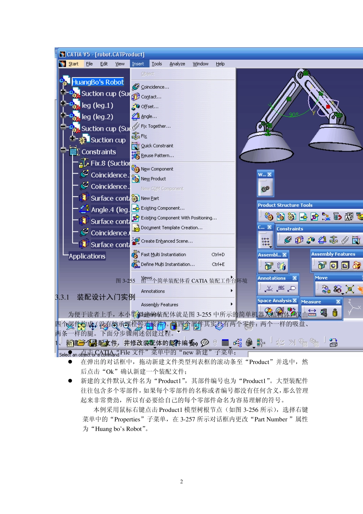This screenshot has height=514, width=363.
Task: Open the Analyze menu
Action: 177,64
